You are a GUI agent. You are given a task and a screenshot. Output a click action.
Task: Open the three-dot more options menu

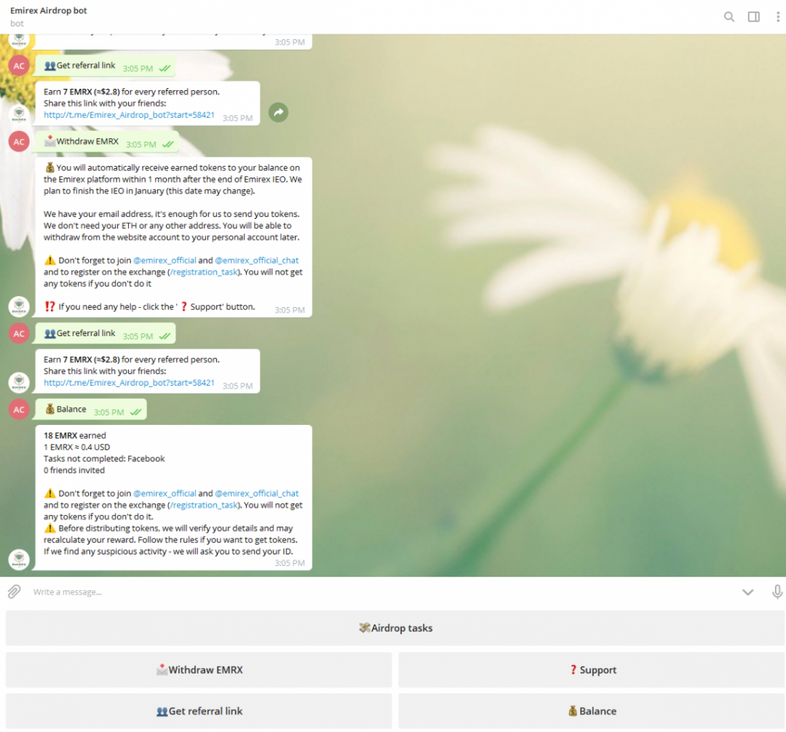pos(775,17)
